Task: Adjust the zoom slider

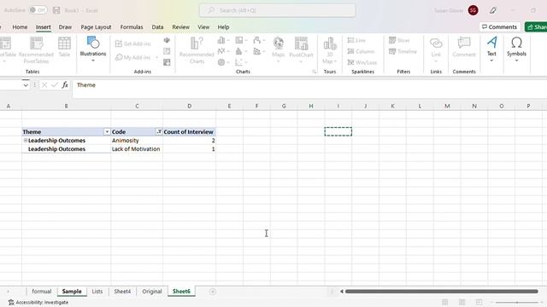Action: (517, 303)
